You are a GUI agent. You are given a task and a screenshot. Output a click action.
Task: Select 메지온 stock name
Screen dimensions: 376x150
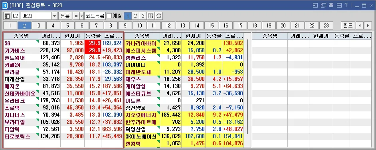(x=12, y=86)
